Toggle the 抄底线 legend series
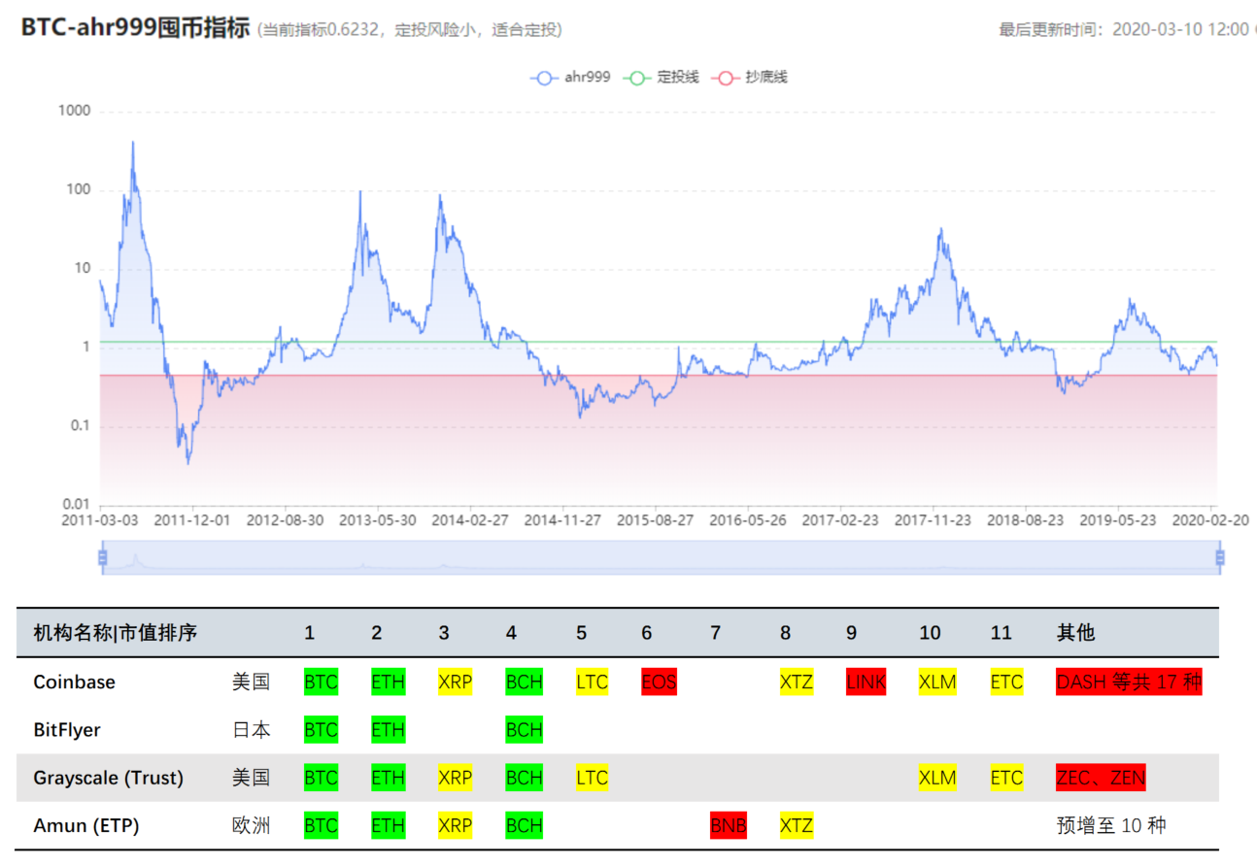Screen dimensions: 1257x866 (751, 77)
